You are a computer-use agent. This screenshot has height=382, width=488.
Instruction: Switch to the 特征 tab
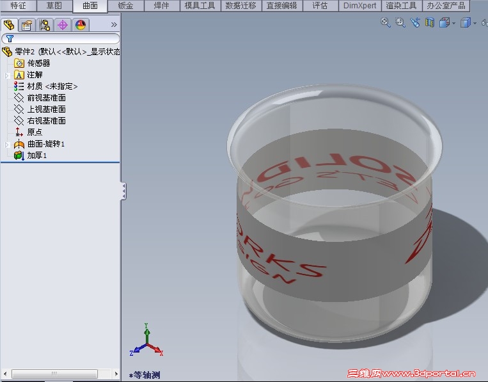[x=18, y=6]
